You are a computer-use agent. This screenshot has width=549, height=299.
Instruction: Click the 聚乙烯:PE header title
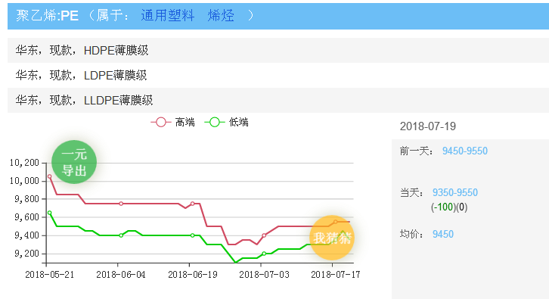click(48, 16)
